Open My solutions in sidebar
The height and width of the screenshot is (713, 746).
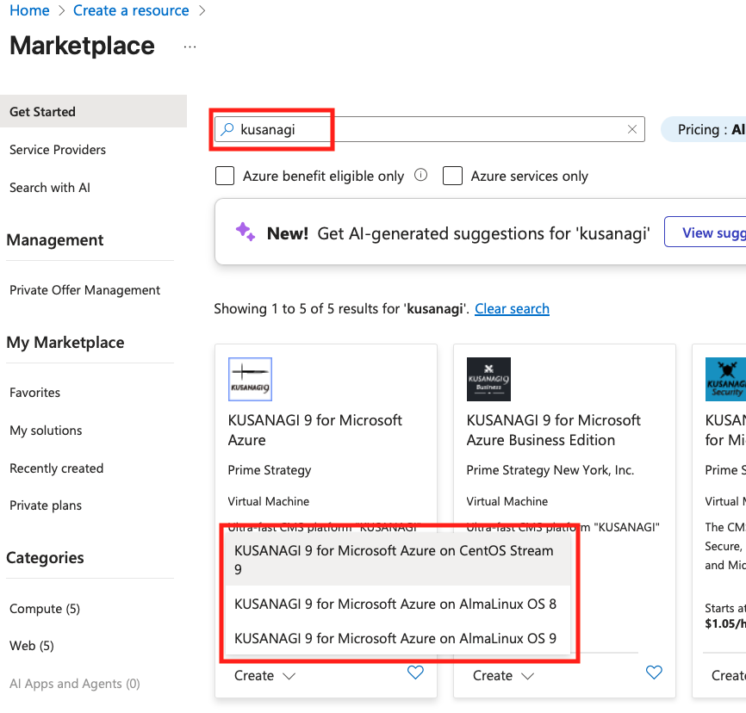click(x=46, y=431)
